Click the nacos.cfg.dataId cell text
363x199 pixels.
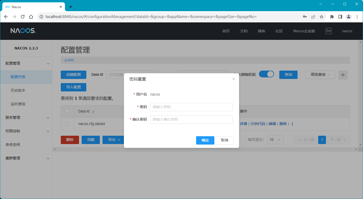pos(92,124)
